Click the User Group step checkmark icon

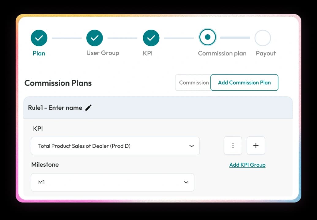(94, 37)
